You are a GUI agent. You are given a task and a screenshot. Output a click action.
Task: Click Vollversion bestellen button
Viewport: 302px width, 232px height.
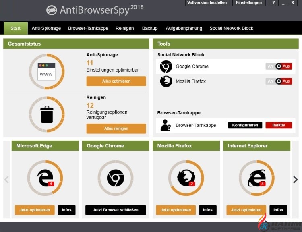(207, 3)
